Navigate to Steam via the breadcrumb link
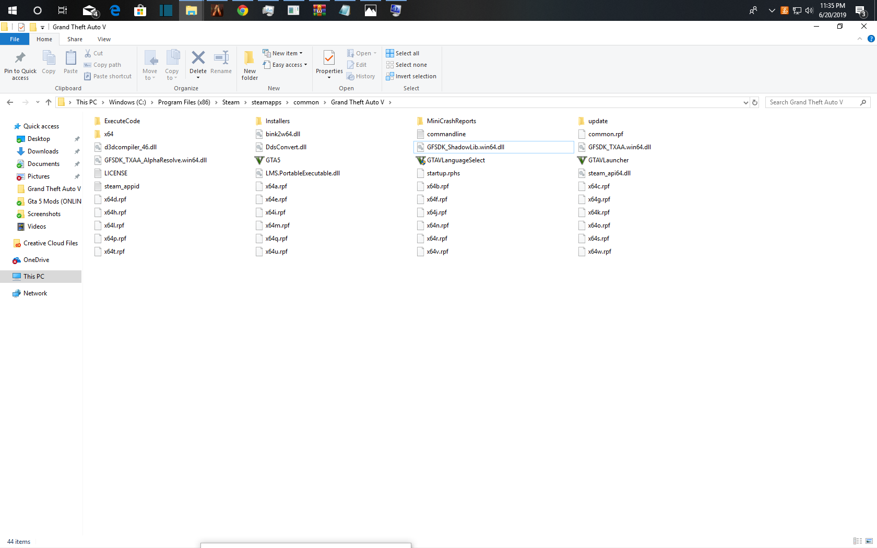This screenshot has width=877, height=548. pos(232,102)
